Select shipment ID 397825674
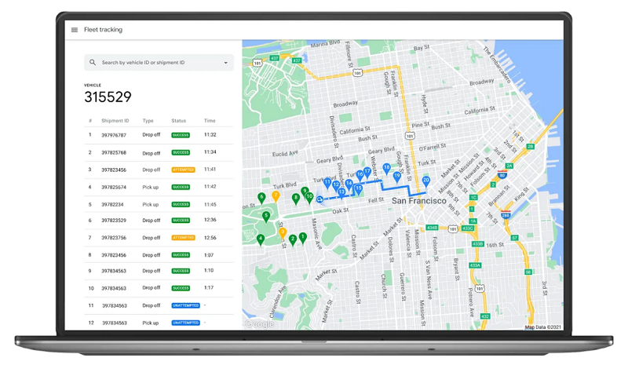Viewport: 628px width, 365px height. tap(114, 187)
